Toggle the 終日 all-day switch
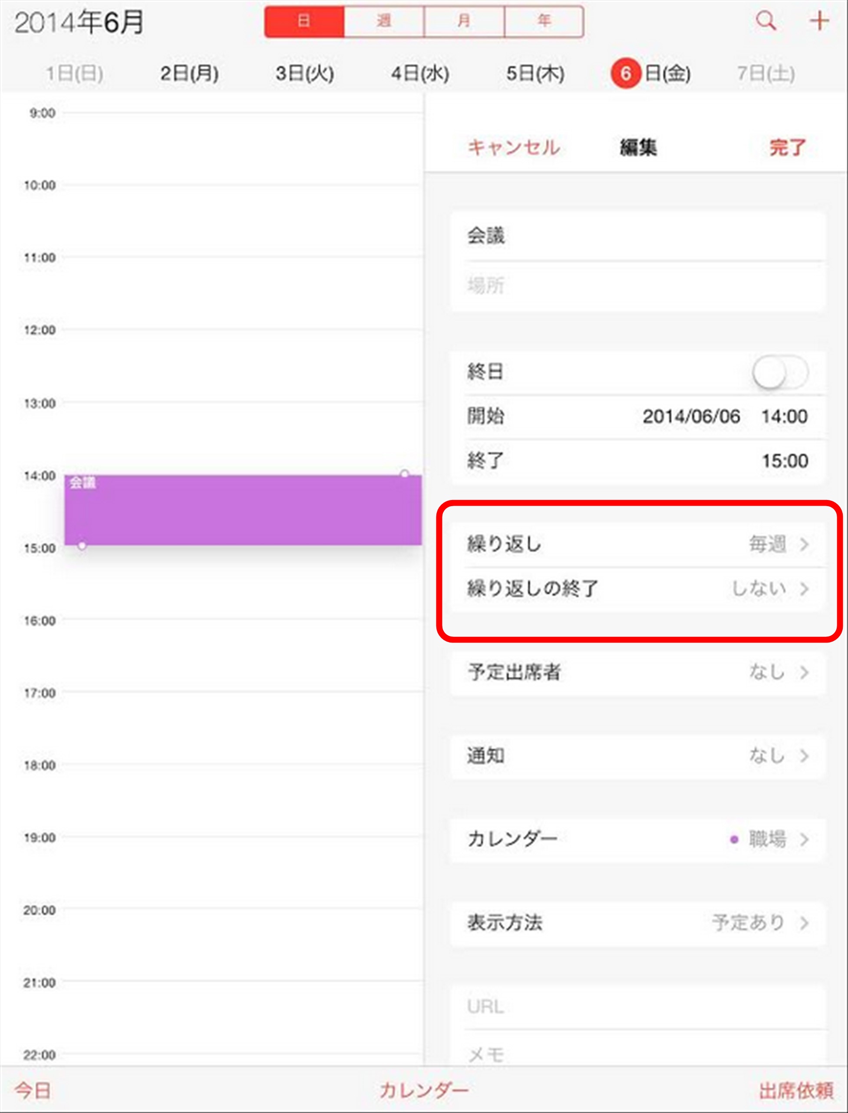 [x=780, y=373]
